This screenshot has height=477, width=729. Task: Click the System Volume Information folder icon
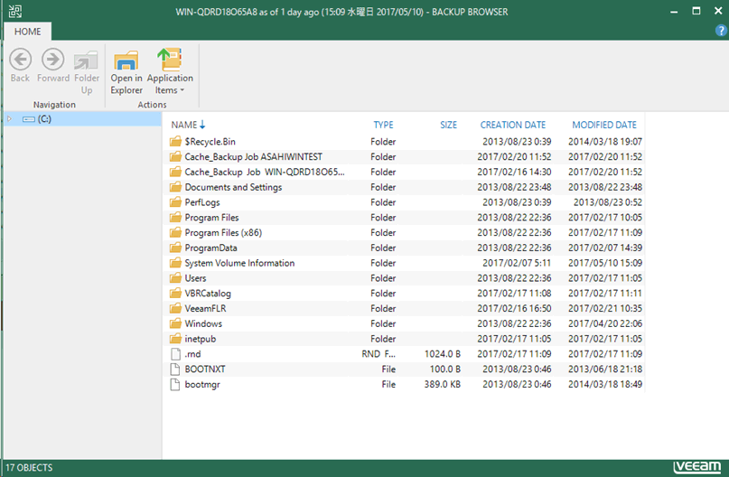coord(175,263)
